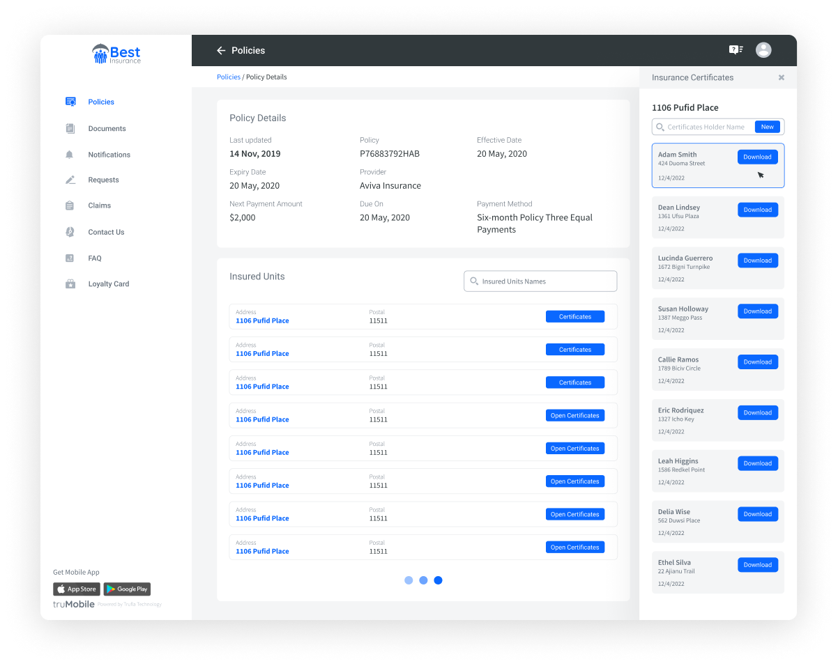Click the Claims clipboard icon
The image size is (838, 666).
coord(70,206)
